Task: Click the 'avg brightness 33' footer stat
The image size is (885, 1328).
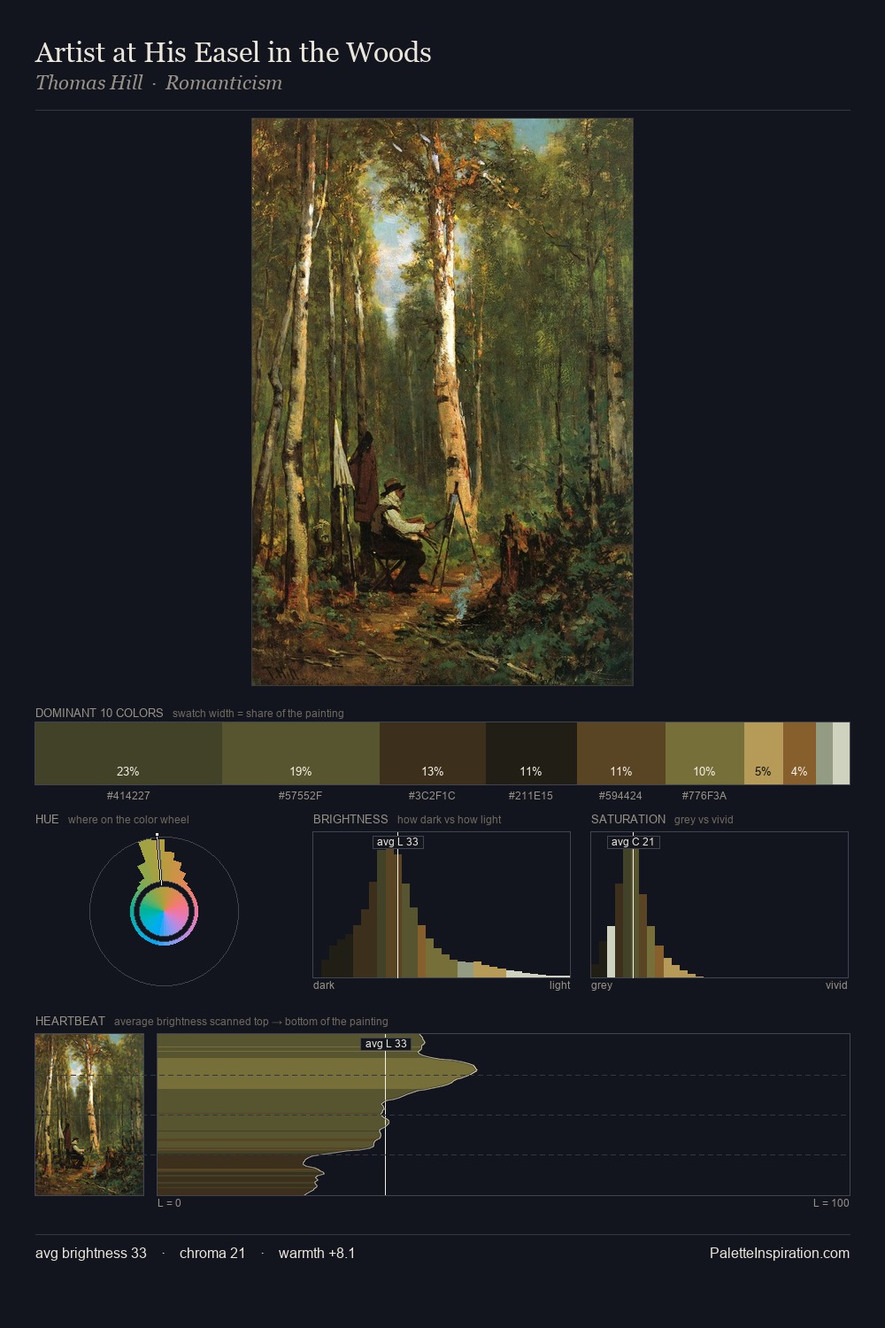Action: coord(91,1253)
